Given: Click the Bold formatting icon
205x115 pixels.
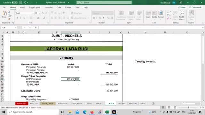Looking at the screenshot, I should (17, 18).
